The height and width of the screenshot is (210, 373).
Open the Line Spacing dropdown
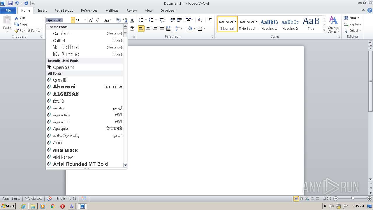(x=179, y=29)
